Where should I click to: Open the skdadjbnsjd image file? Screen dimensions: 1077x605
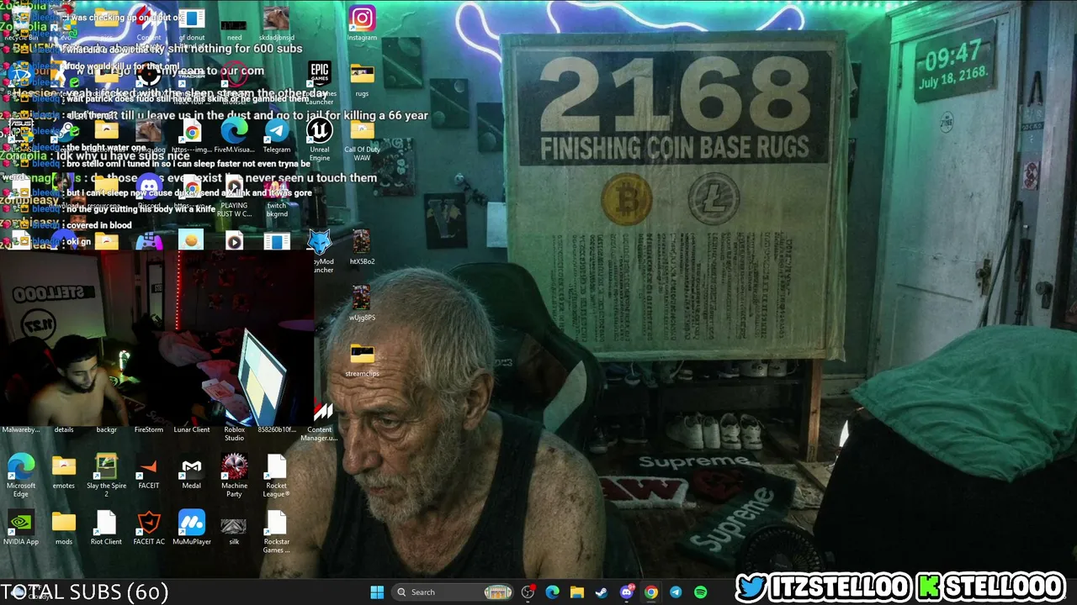point(277,24)
